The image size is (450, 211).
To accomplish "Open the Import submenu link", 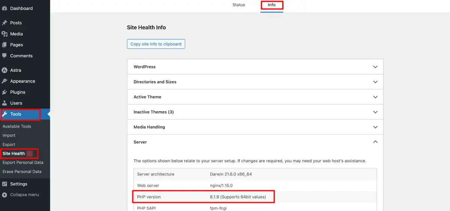I will (9, 135).
